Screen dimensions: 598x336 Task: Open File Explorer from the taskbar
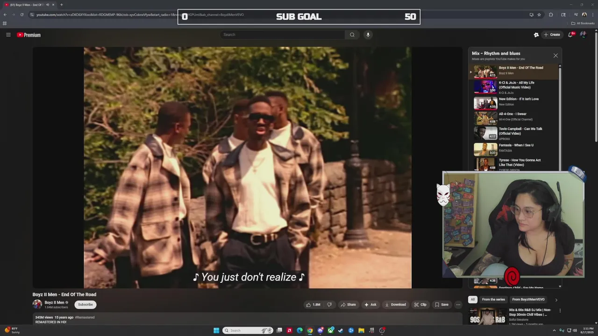[x=361, y=330]
